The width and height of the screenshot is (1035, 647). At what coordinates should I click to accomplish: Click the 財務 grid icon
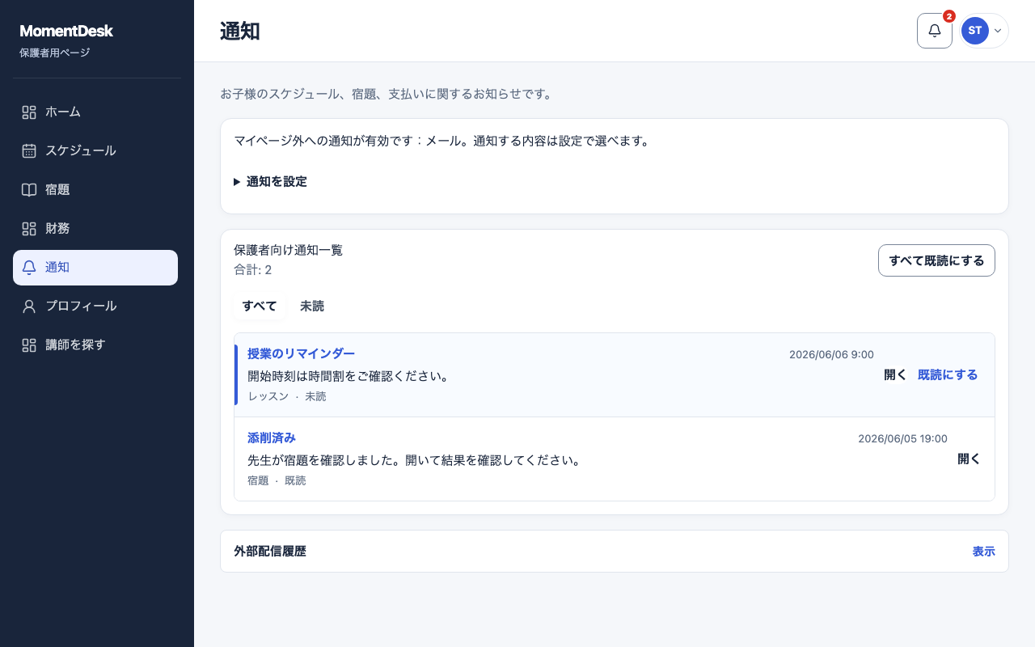pyautogui.click(x=29, y=229)
